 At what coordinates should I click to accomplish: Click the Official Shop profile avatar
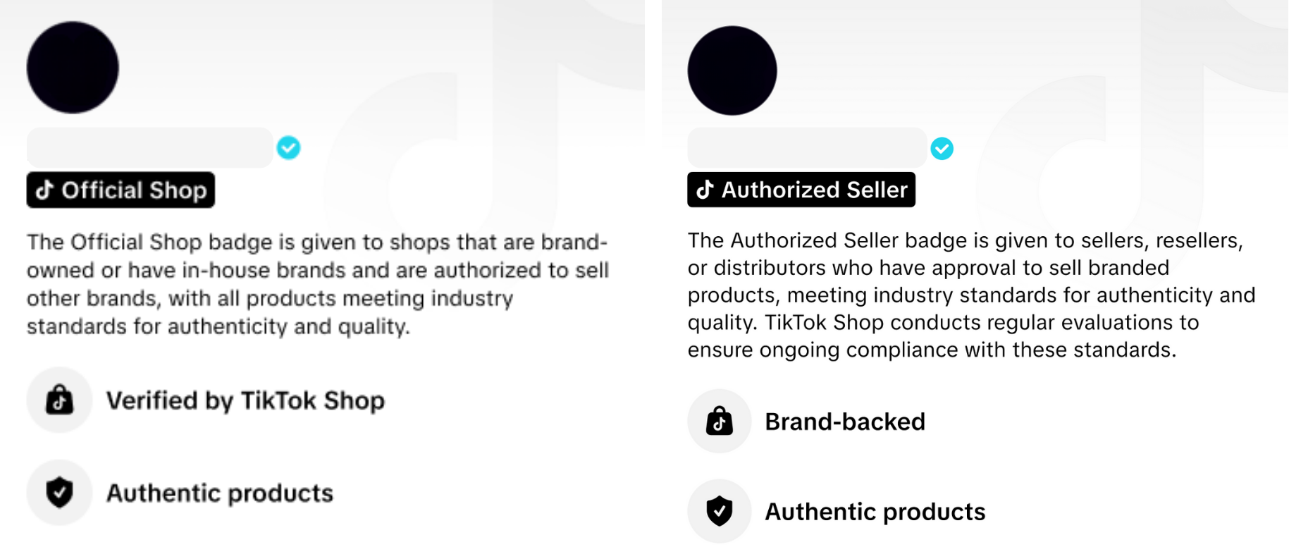pyautogui.click(x=73, y=68)
